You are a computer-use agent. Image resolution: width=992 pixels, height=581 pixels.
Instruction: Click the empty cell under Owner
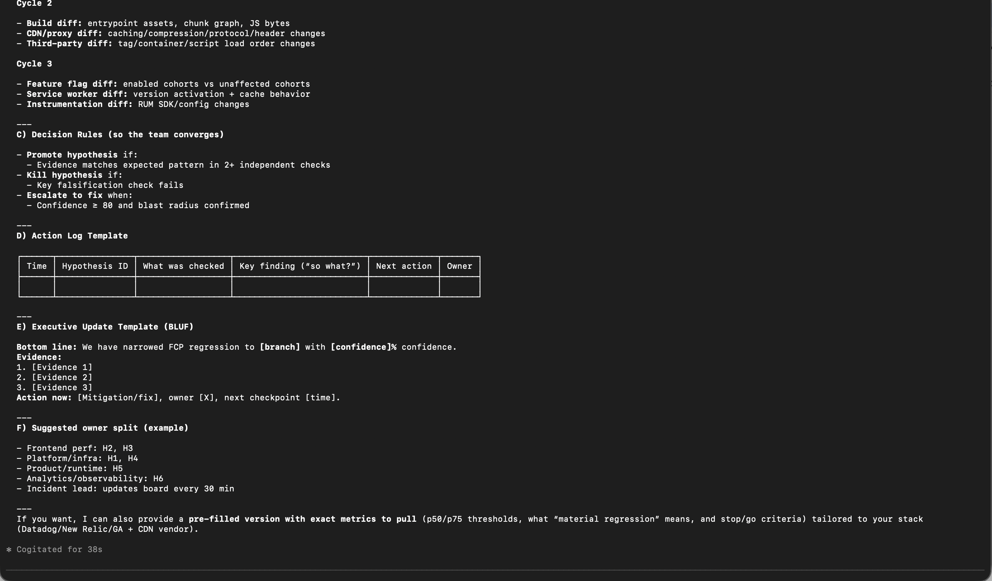(459, 287)
